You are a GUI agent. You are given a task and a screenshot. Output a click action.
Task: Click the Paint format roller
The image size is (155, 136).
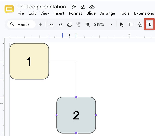[79, 25]
